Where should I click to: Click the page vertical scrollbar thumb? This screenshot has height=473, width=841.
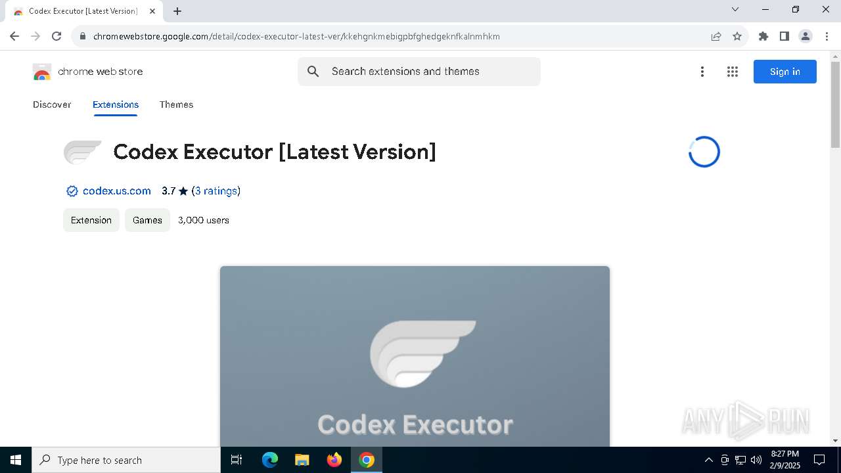pyautogui.click(x=835, y=105)
